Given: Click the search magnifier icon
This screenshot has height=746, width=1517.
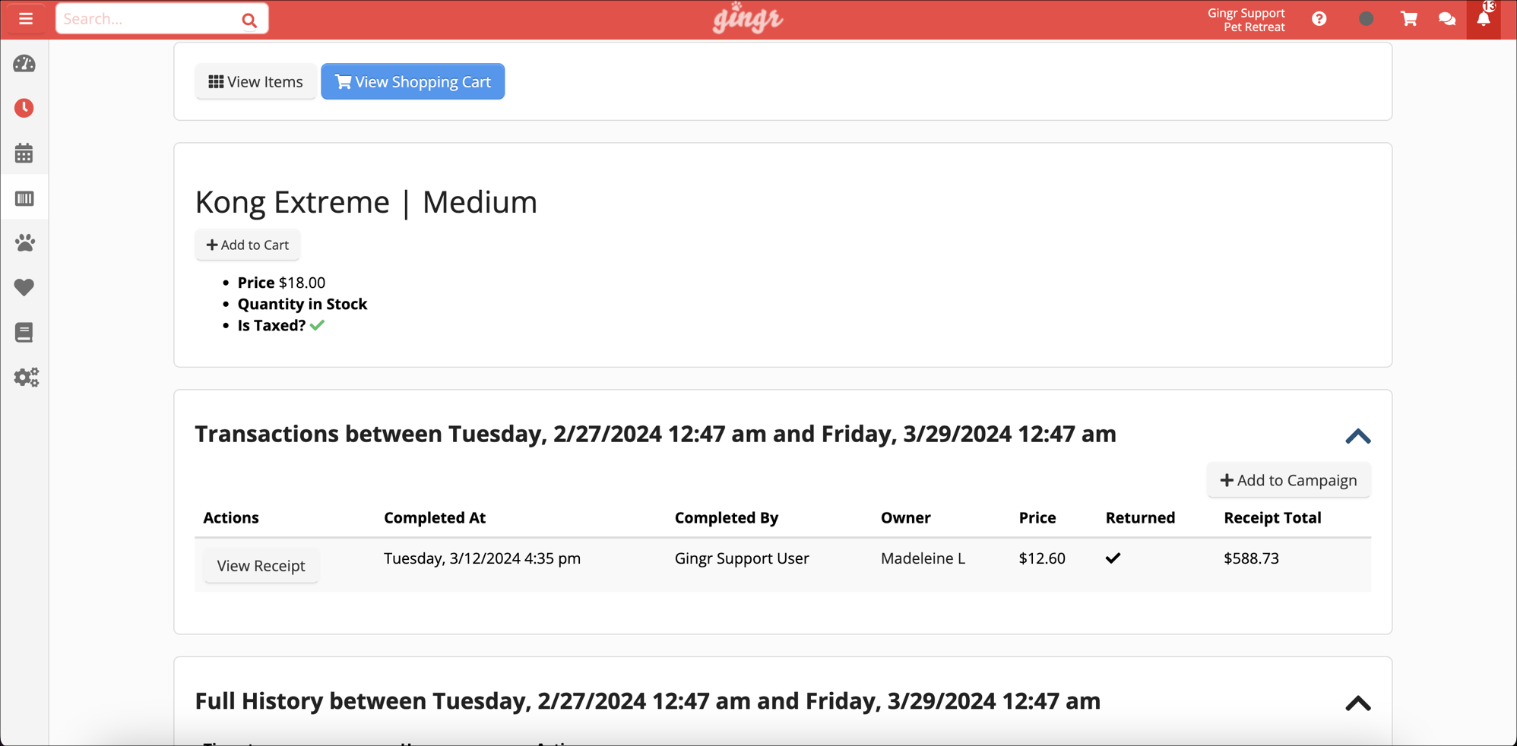Looking at the screenshot, I should (249, 21).
